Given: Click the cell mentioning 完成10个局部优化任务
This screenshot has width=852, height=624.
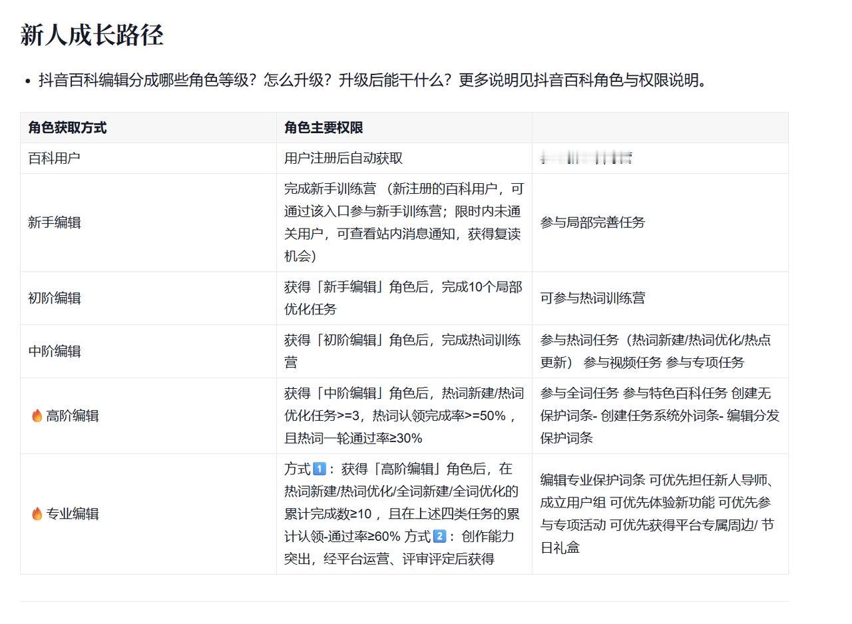Looking at the screenshot, I should point(404,298).
